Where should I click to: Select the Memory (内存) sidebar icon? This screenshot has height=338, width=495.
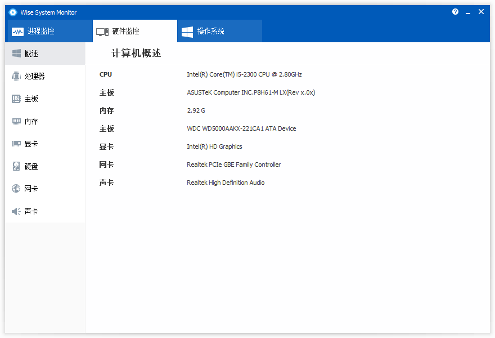point(15,121)
